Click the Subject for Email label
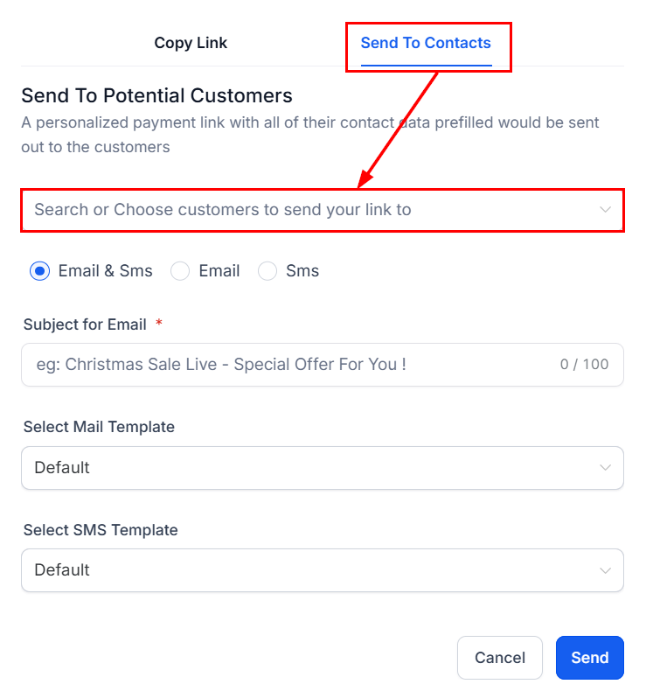Screen dimensions: 646x698 pos(85,325)
